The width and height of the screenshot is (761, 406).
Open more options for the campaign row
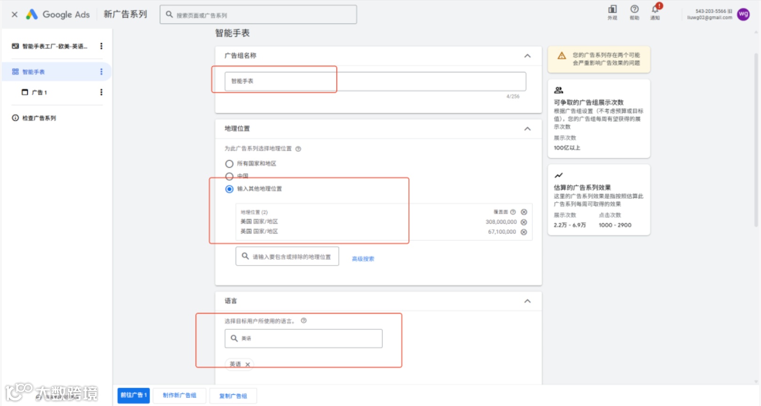point(101,46)
